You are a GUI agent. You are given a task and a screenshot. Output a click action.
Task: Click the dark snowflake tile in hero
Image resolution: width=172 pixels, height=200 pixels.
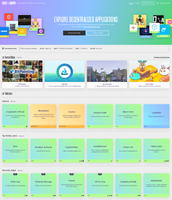pyautogui.click(x=145, y=32)
